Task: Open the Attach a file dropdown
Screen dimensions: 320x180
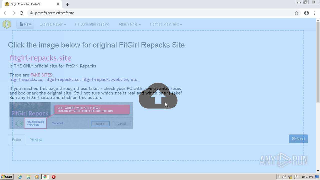Action: [x=129, y=24]
